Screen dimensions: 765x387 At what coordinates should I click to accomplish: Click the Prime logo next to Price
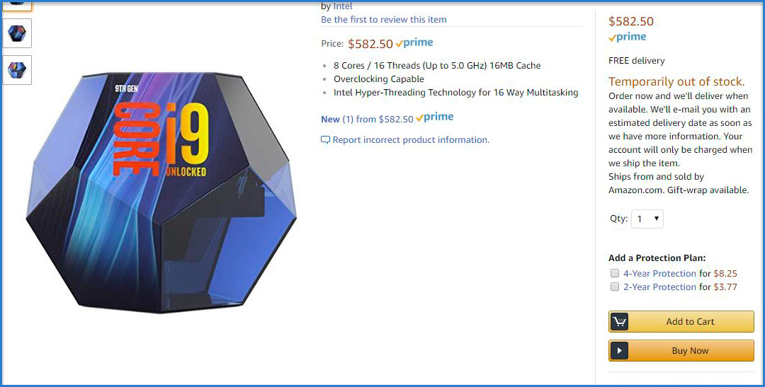pyautogui.click(x=414, y=43)
